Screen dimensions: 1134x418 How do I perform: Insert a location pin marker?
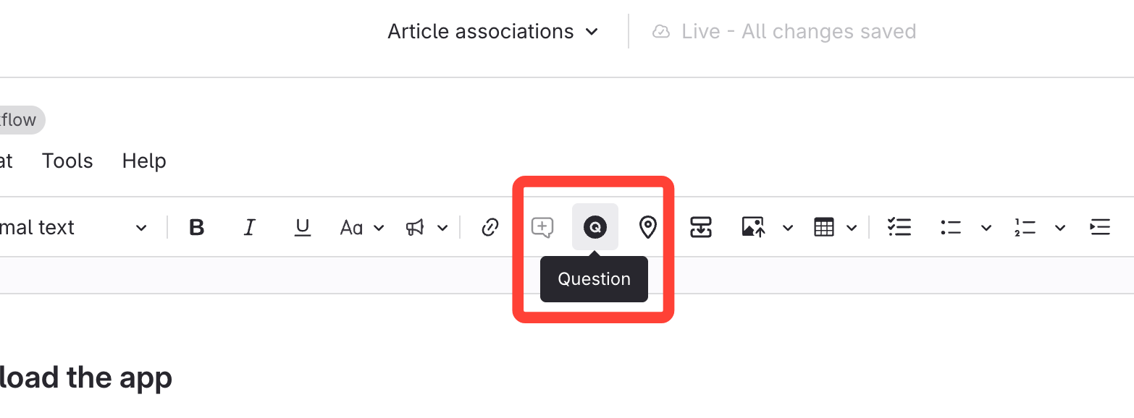click(x=647, y=228)
